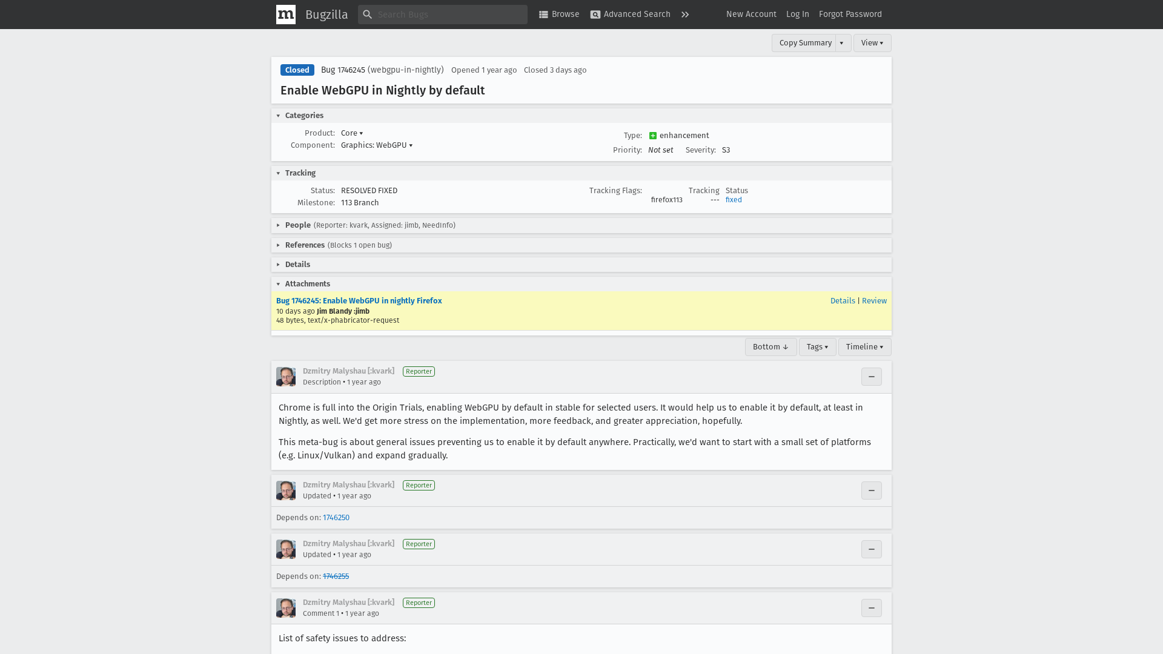Click the 'firefox113' tracking flag label
Viewport: 1163px width, 654px height.
pos(666,200)
